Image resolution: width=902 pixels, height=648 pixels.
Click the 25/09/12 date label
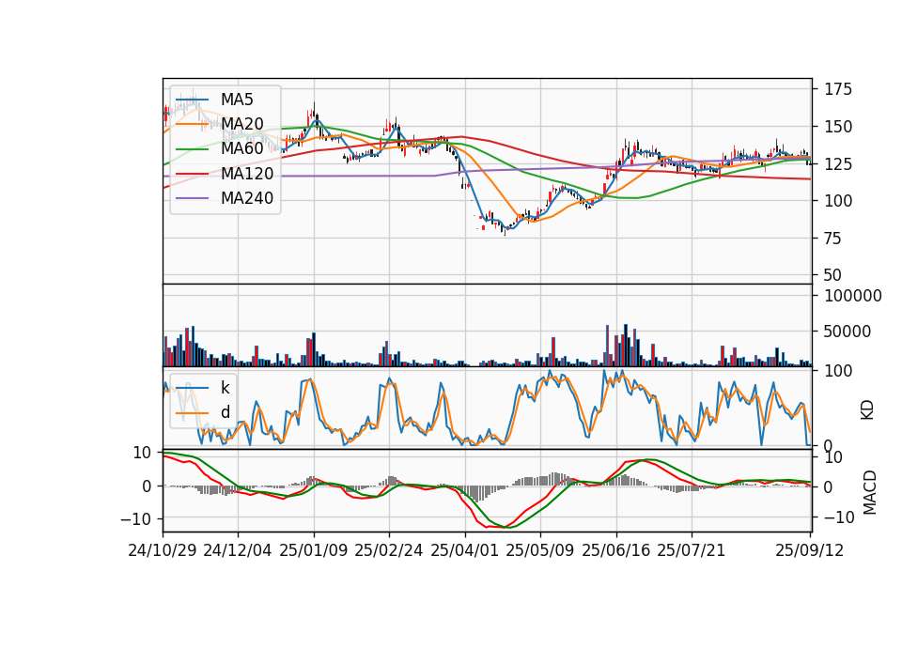809,550
